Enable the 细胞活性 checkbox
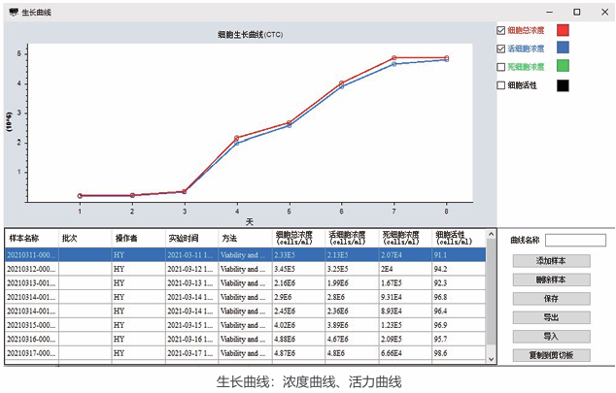The image size is (616, 393). click(x=501, y=85)
